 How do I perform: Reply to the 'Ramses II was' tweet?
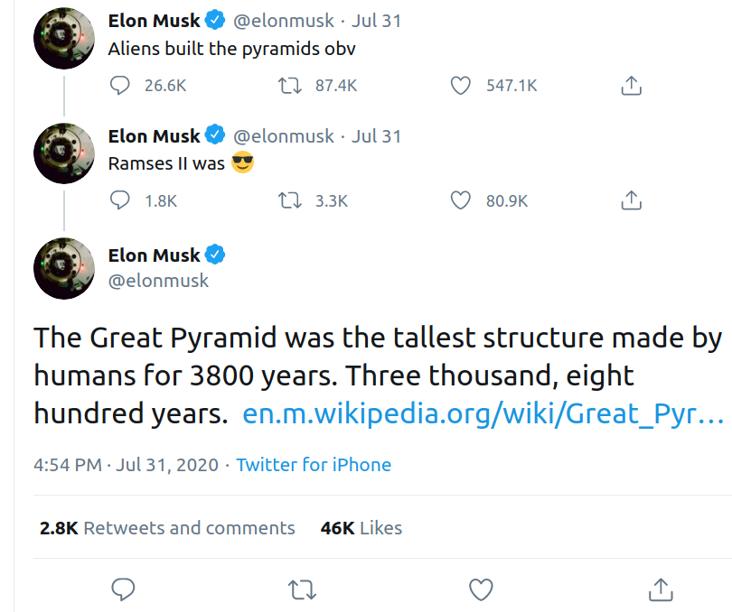click(x=120, y=200)
